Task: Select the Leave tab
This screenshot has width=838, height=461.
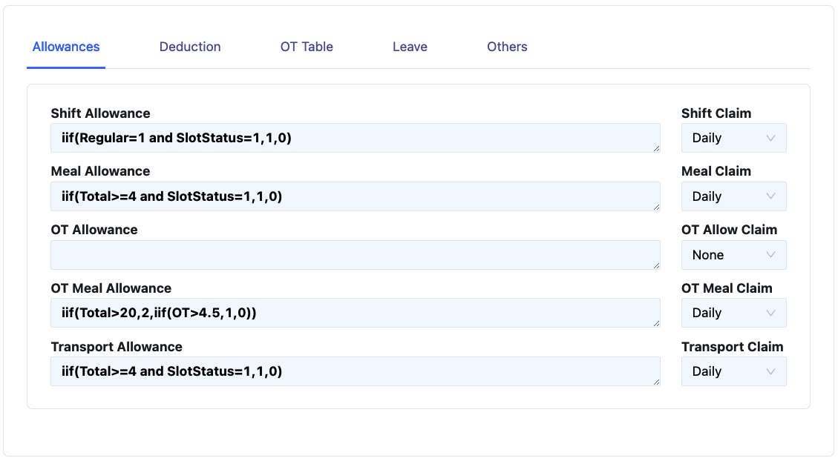Action: click(x=410, y=47)
